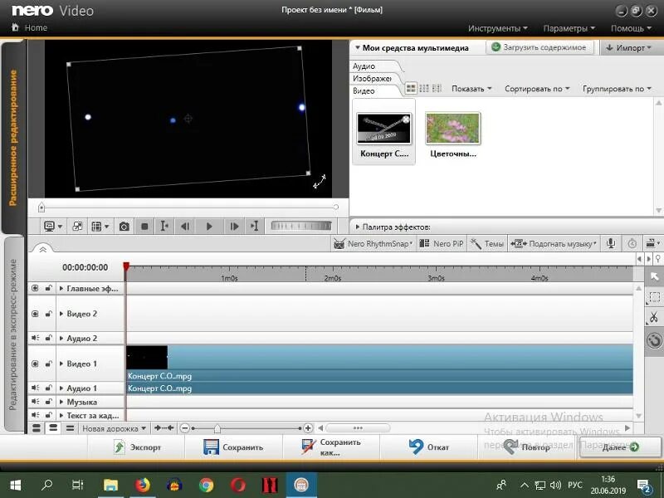Viewport: 664px width, 498px height.
Task: Switch to small icons view in media library
Action: (x=424, y=88)
